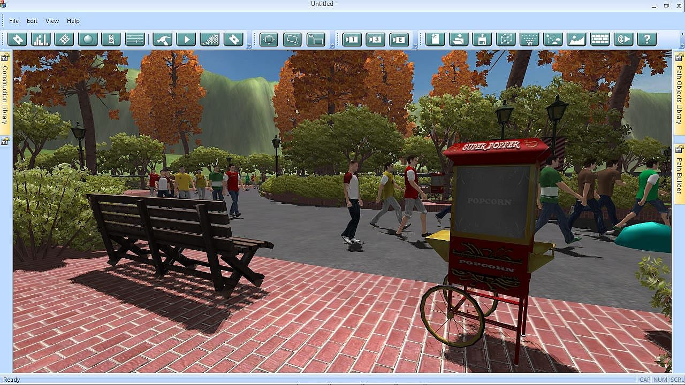The height and width of the screenshot is (385, 685).
Task: Expand the Construction Library side panel
Action: (5, 93)
